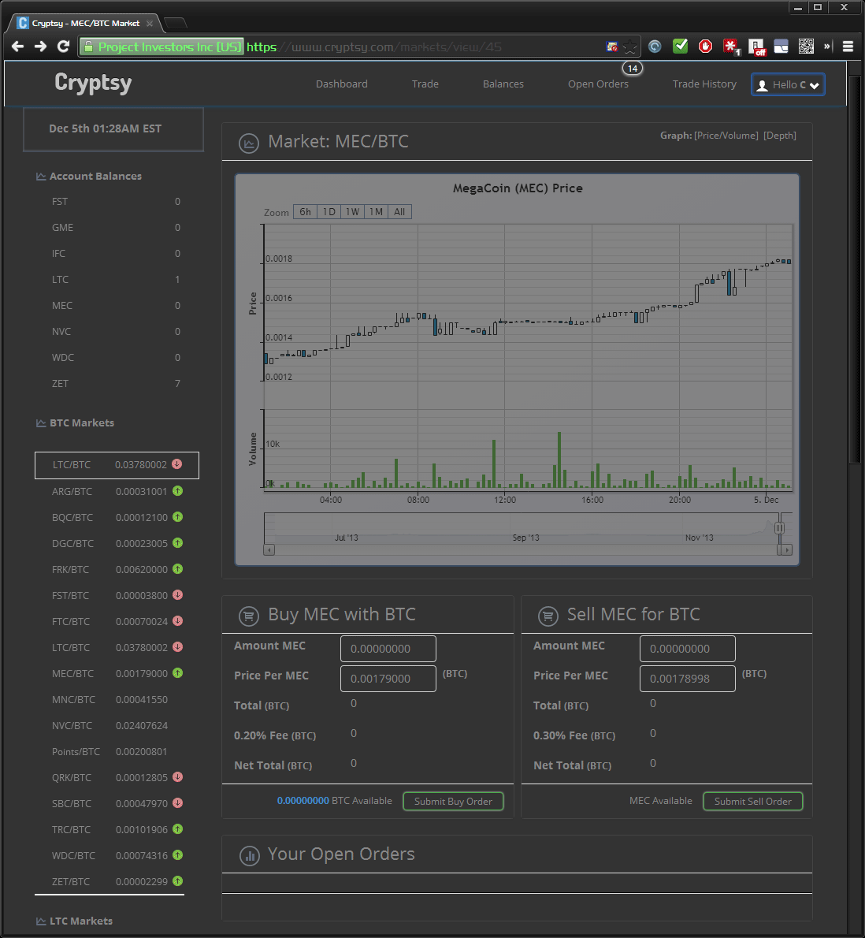View the Trade History page

704,84
